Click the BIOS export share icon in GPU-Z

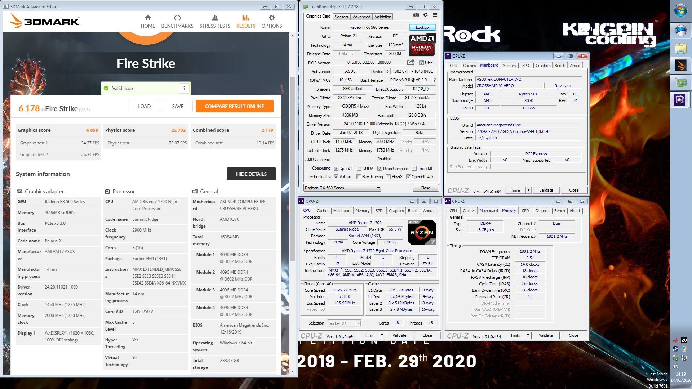coord(411,62)
